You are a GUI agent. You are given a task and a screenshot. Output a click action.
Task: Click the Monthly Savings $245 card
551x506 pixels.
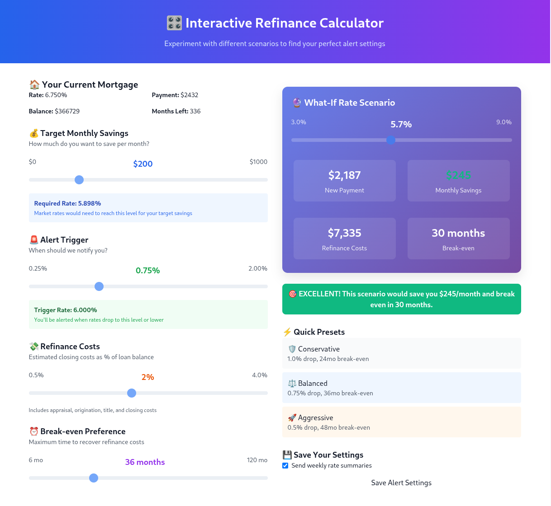tap(458, 180)
